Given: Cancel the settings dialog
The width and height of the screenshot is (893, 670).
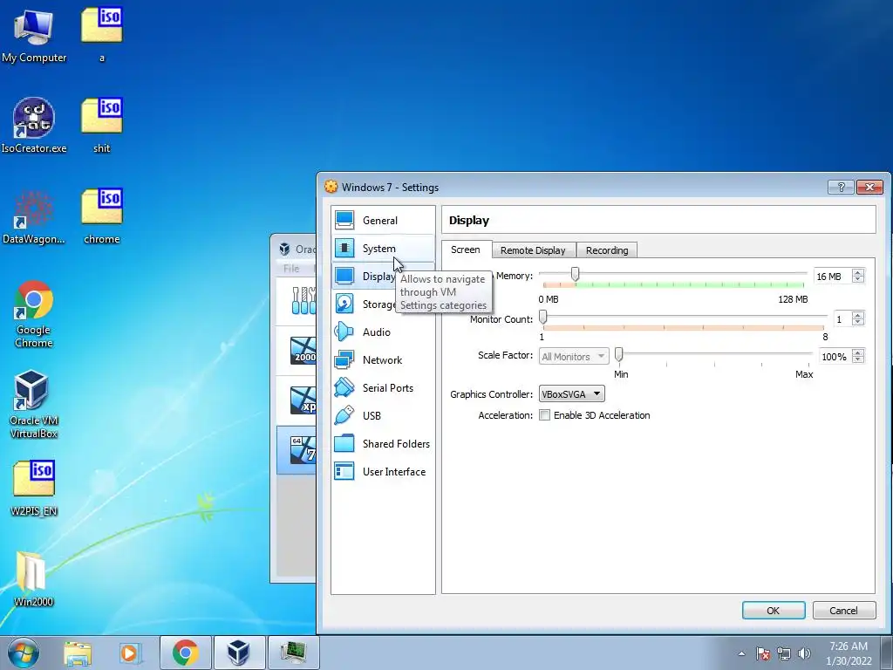Looking at the screenshot, I should [843, 610].
